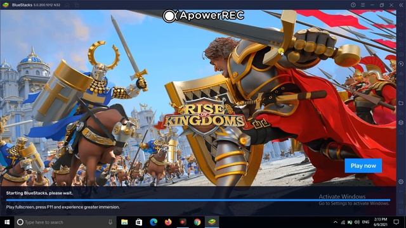This screenshot has width=406, height=228.
Task: Open Windows notification center
Action: tap(396, 222)
